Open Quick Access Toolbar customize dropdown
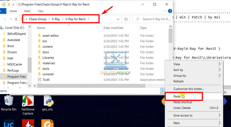This screenshot has height=127, width=231. click(x=13, y=5)
